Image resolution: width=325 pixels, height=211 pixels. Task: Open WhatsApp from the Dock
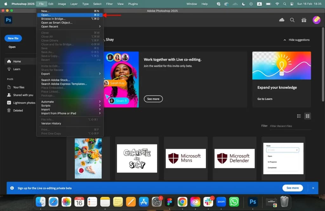(x=234, y=202)
